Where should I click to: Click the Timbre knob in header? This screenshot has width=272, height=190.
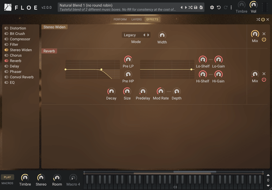tap(241, 5)
